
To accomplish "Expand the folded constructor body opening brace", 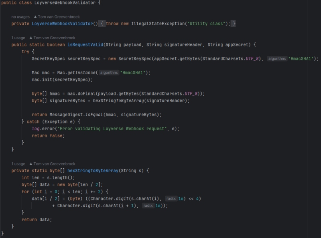I will (x=102, y=24).
